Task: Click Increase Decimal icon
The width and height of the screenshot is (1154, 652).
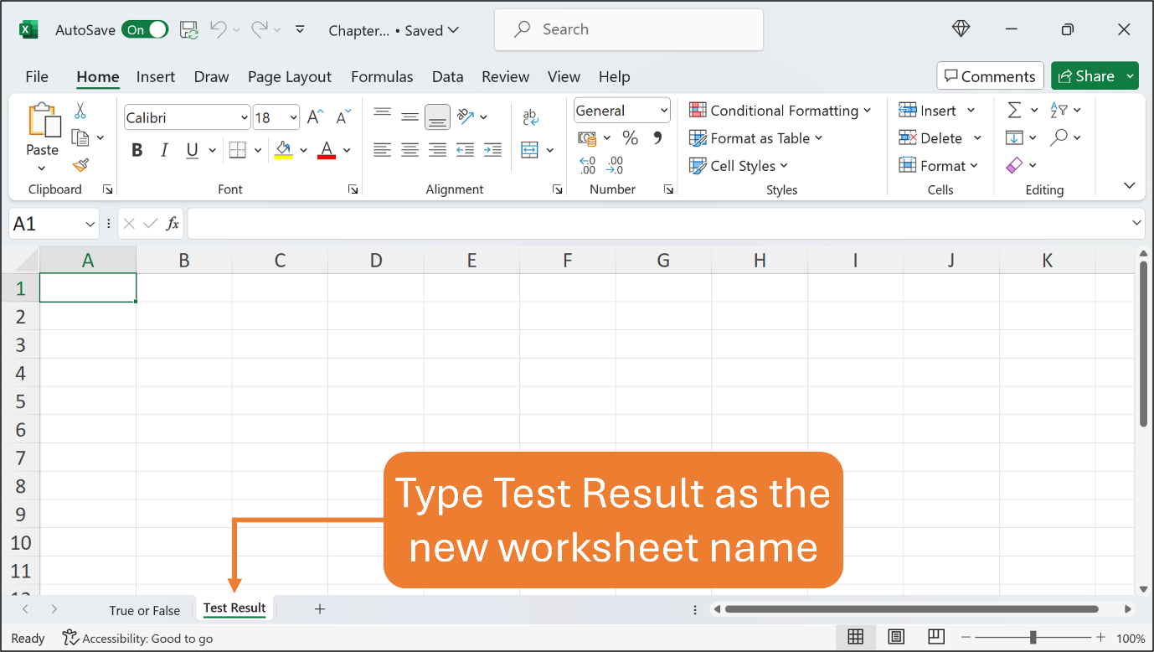Action: [x=587, y=165]
